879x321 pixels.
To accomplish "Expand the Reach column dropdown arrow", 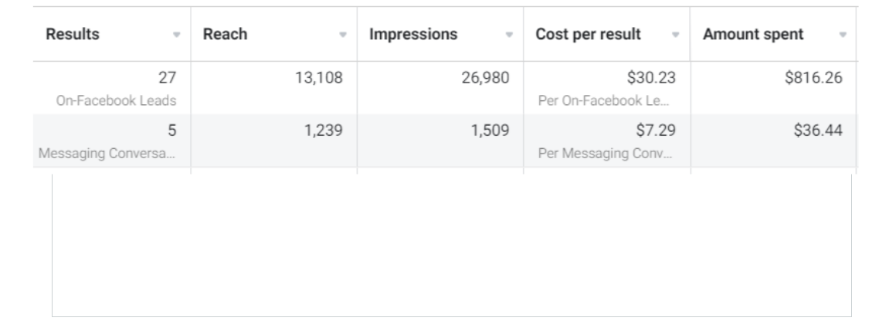I will 342,35.
